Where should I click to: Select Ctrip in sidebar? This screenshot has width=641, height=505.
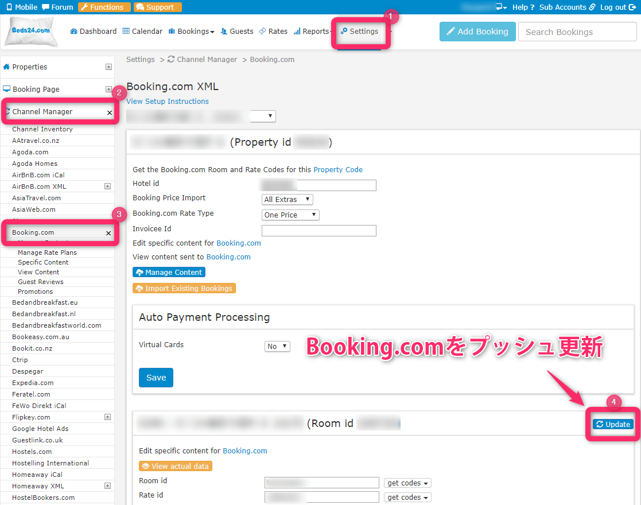20,359
